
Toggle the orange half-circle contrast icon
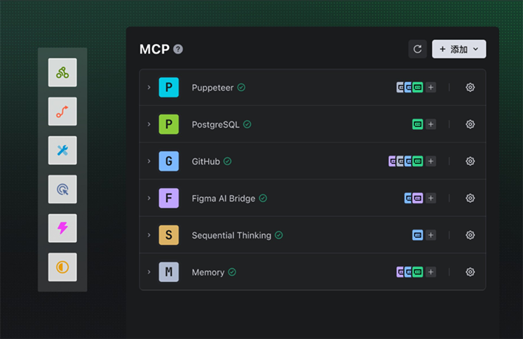pos(62,267)
